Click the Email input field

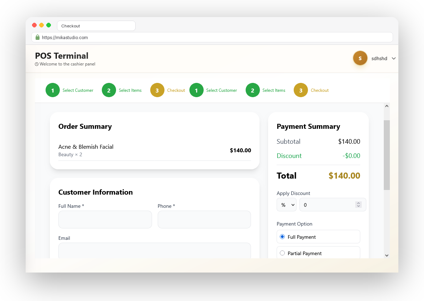click(155, 250)
